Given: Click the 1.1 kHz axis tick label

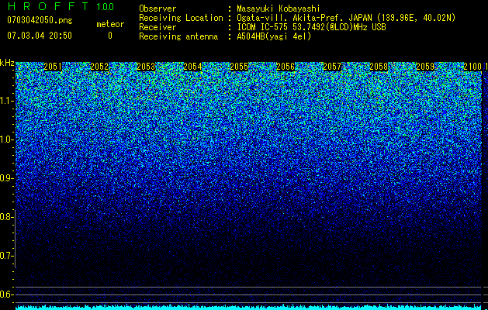Looking at the screenshot, I should click(x=6, y=101).
